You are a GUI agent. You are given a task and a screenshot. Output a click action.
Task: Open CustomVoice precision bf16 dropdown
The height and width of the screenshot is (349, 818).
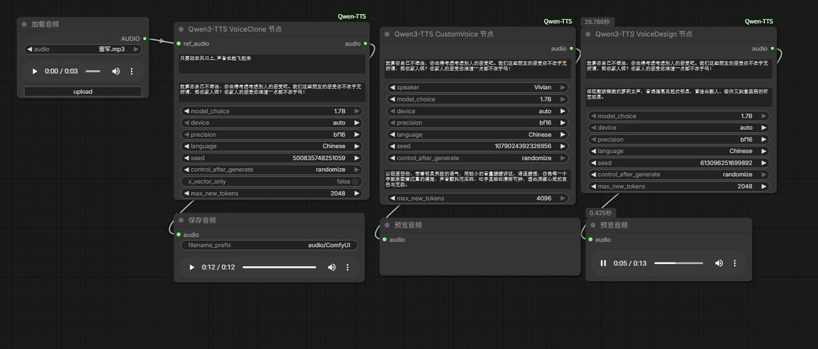click(477, 122)
